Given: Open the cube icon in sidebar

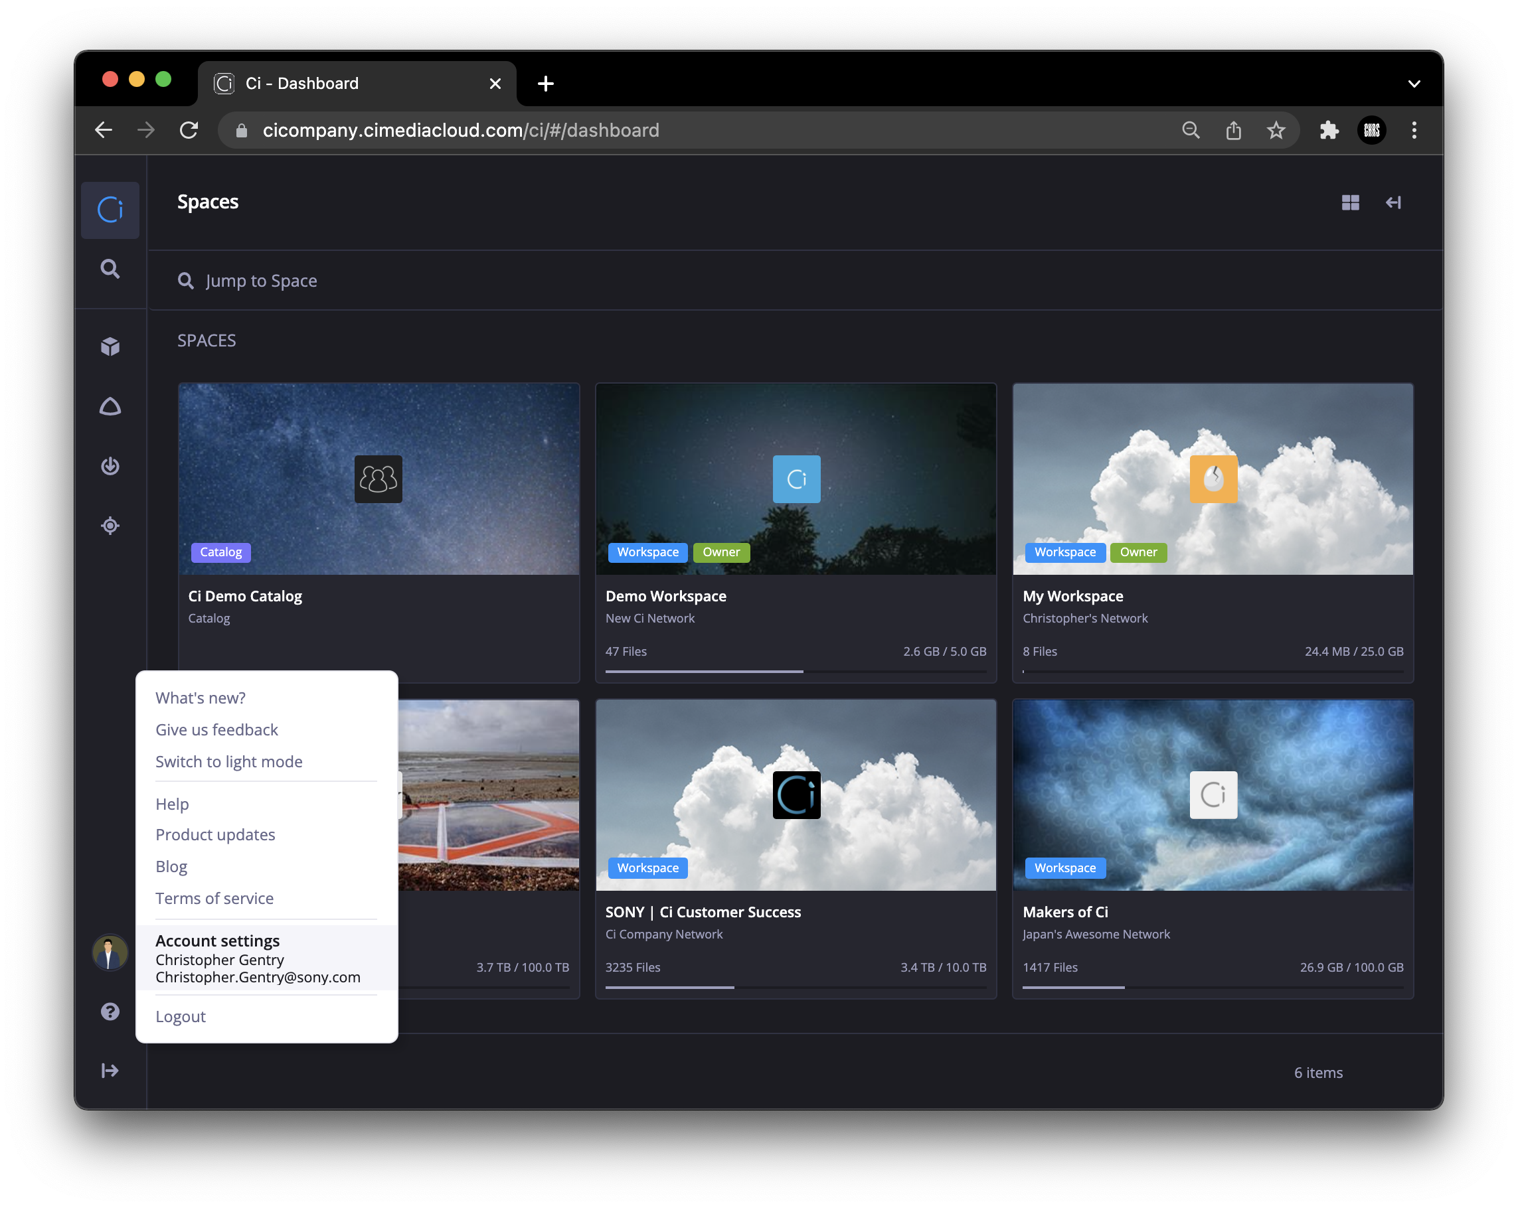Looking at the screenshot, I should pos(110,347).
